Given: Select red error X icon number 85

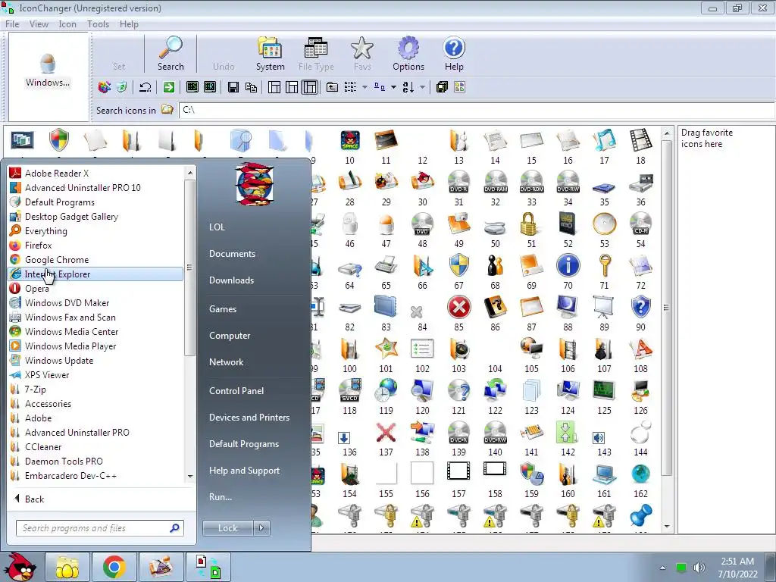Looking at the screenshot, I should [x=458, y=307].
